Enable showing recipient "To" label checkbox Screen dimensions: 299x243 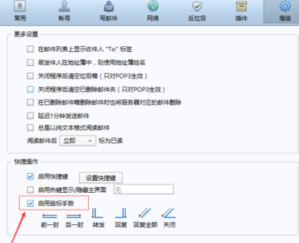30,49
